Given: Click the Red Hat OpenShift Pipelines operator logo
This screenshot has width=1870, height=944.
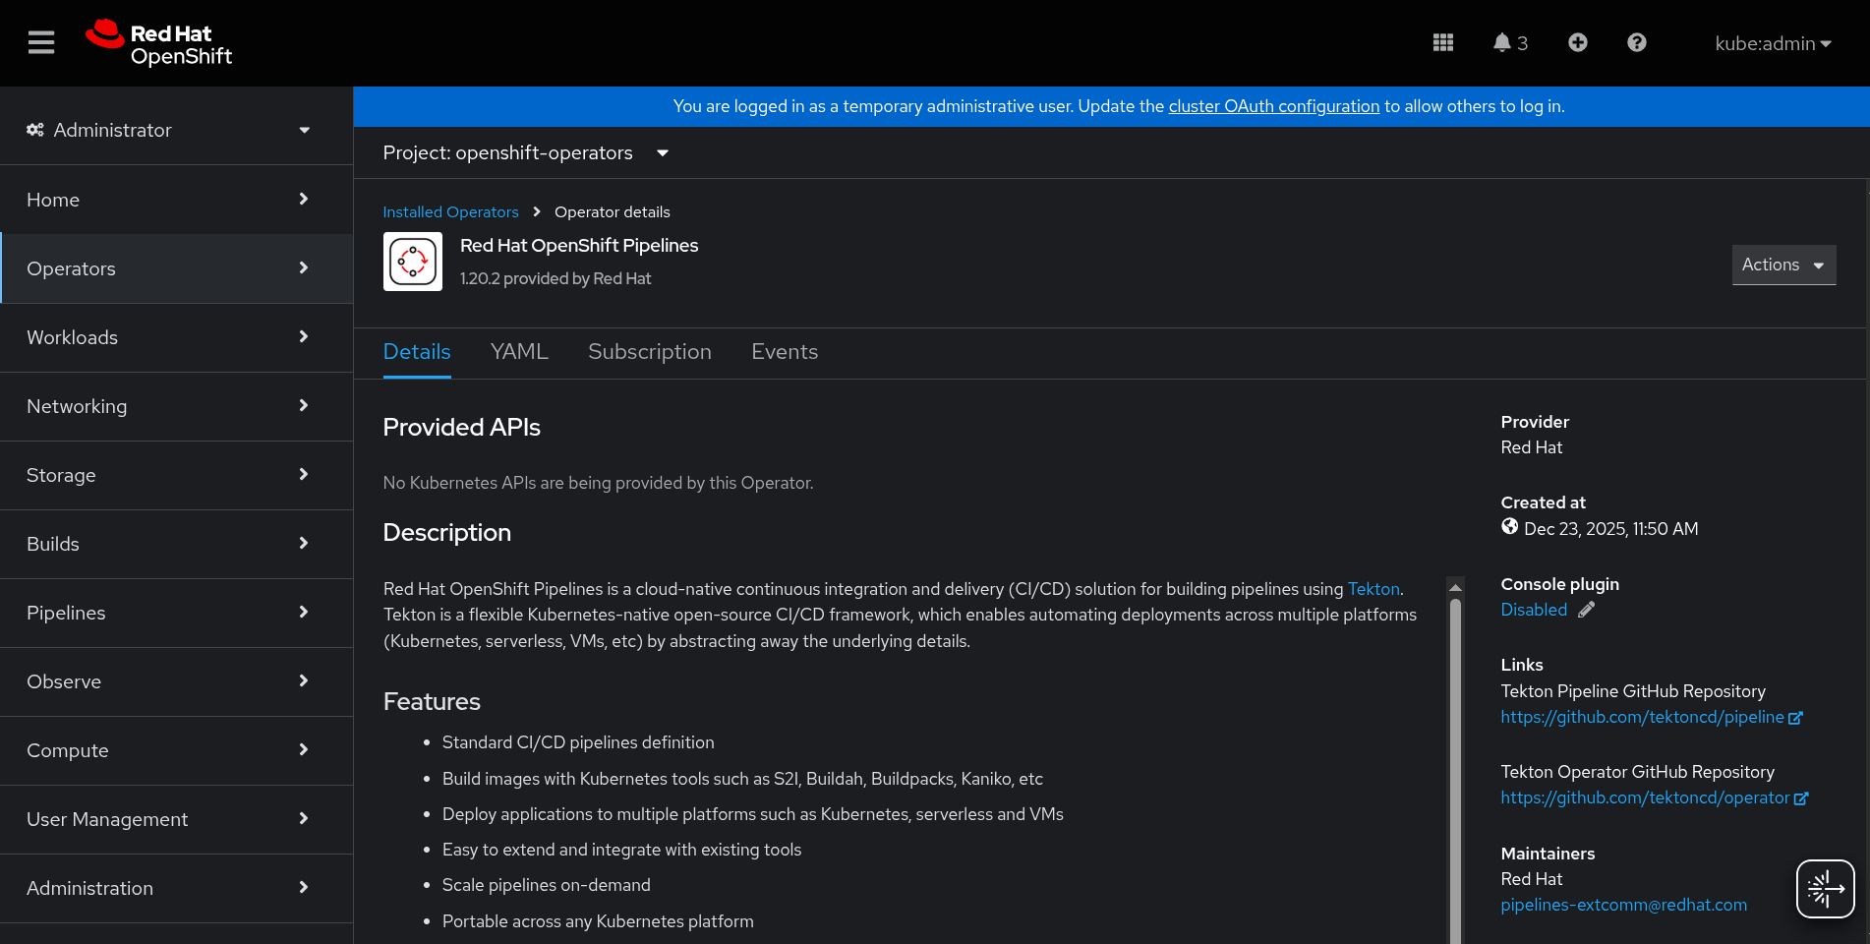Looking at the screenshot, I should pyautogui.click(x=413, y=262).
